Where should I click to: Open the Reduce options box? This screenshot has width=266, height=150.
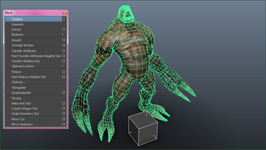coord(63,72)
